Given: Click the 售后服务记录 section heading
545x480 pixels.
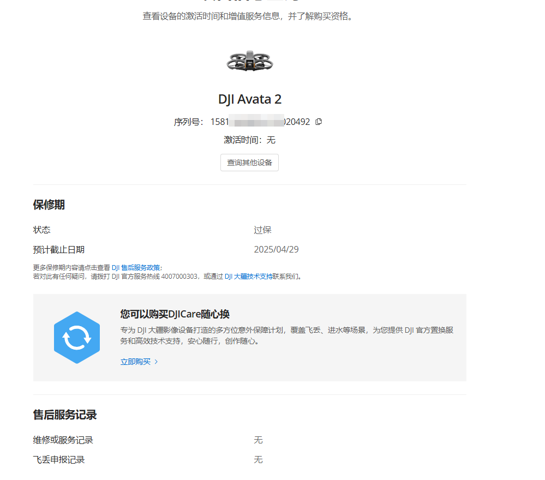Looking at the screenshot, I should pos(65,415).
